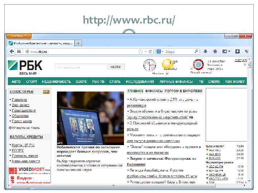Open the Политика link in the sidebar
The image size is (258, 193).
pos(19,100)
